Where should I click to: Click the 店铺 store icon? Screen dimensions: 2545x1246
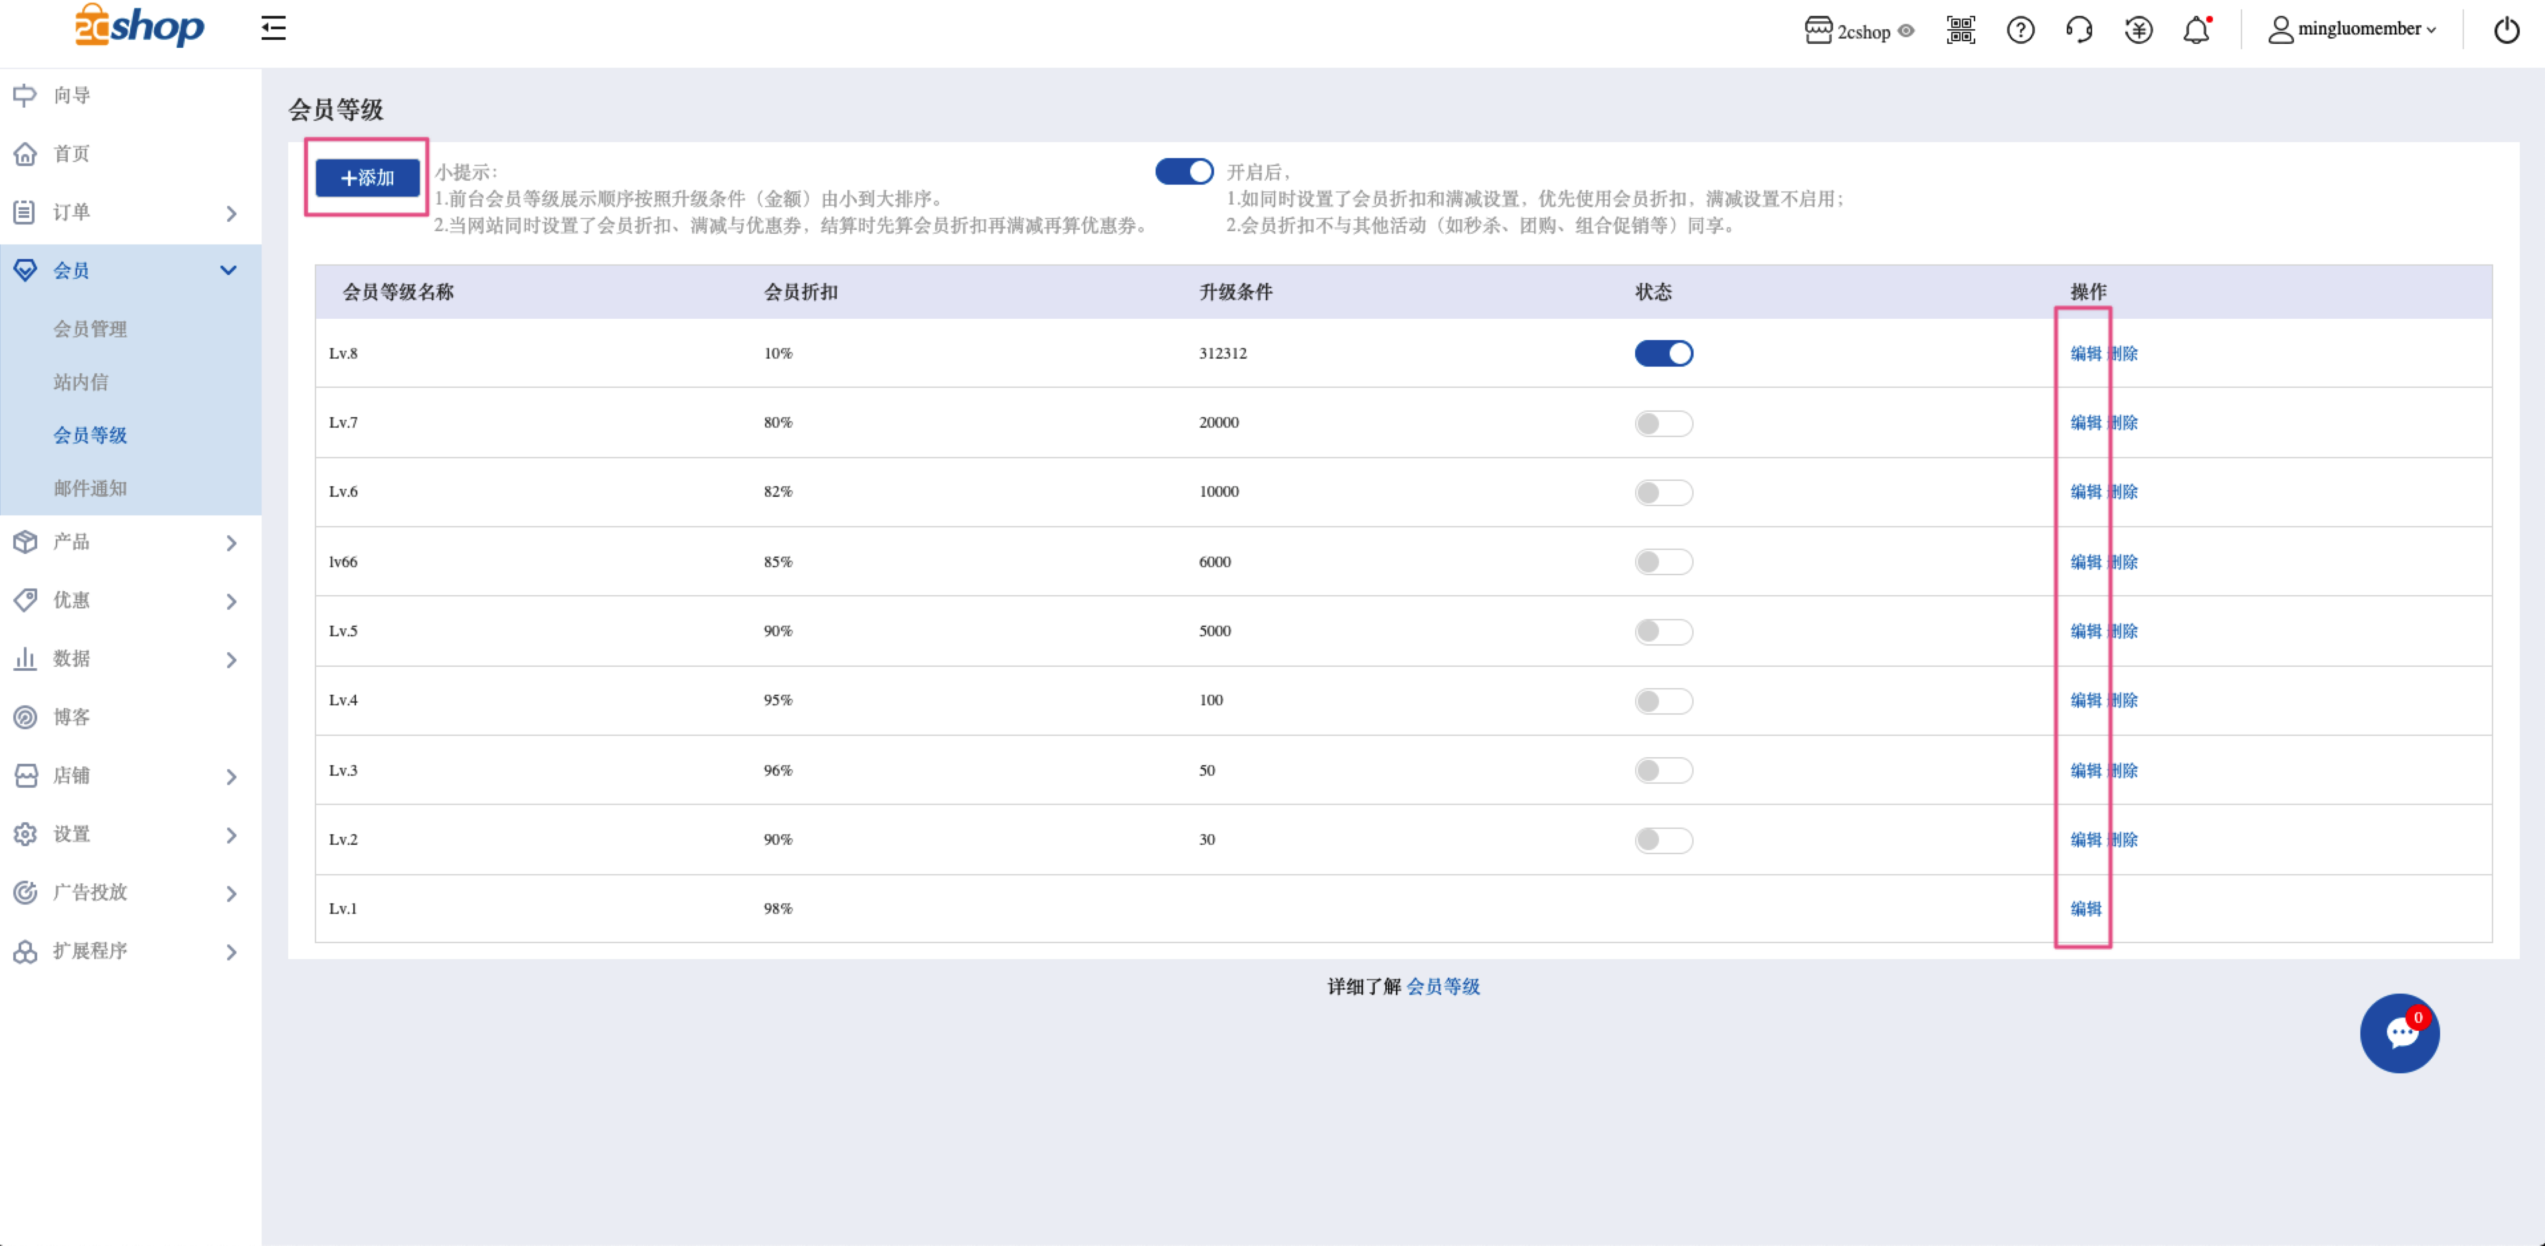click(x=25, y=776)
